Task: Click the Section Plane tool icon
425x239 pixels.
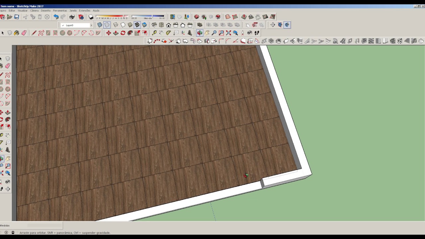Action: click(x=273, y=25)
